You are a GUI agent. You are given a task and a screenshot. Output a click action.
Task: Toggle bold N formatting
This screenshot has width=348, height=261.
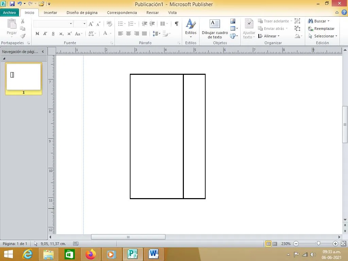(37, 34)
